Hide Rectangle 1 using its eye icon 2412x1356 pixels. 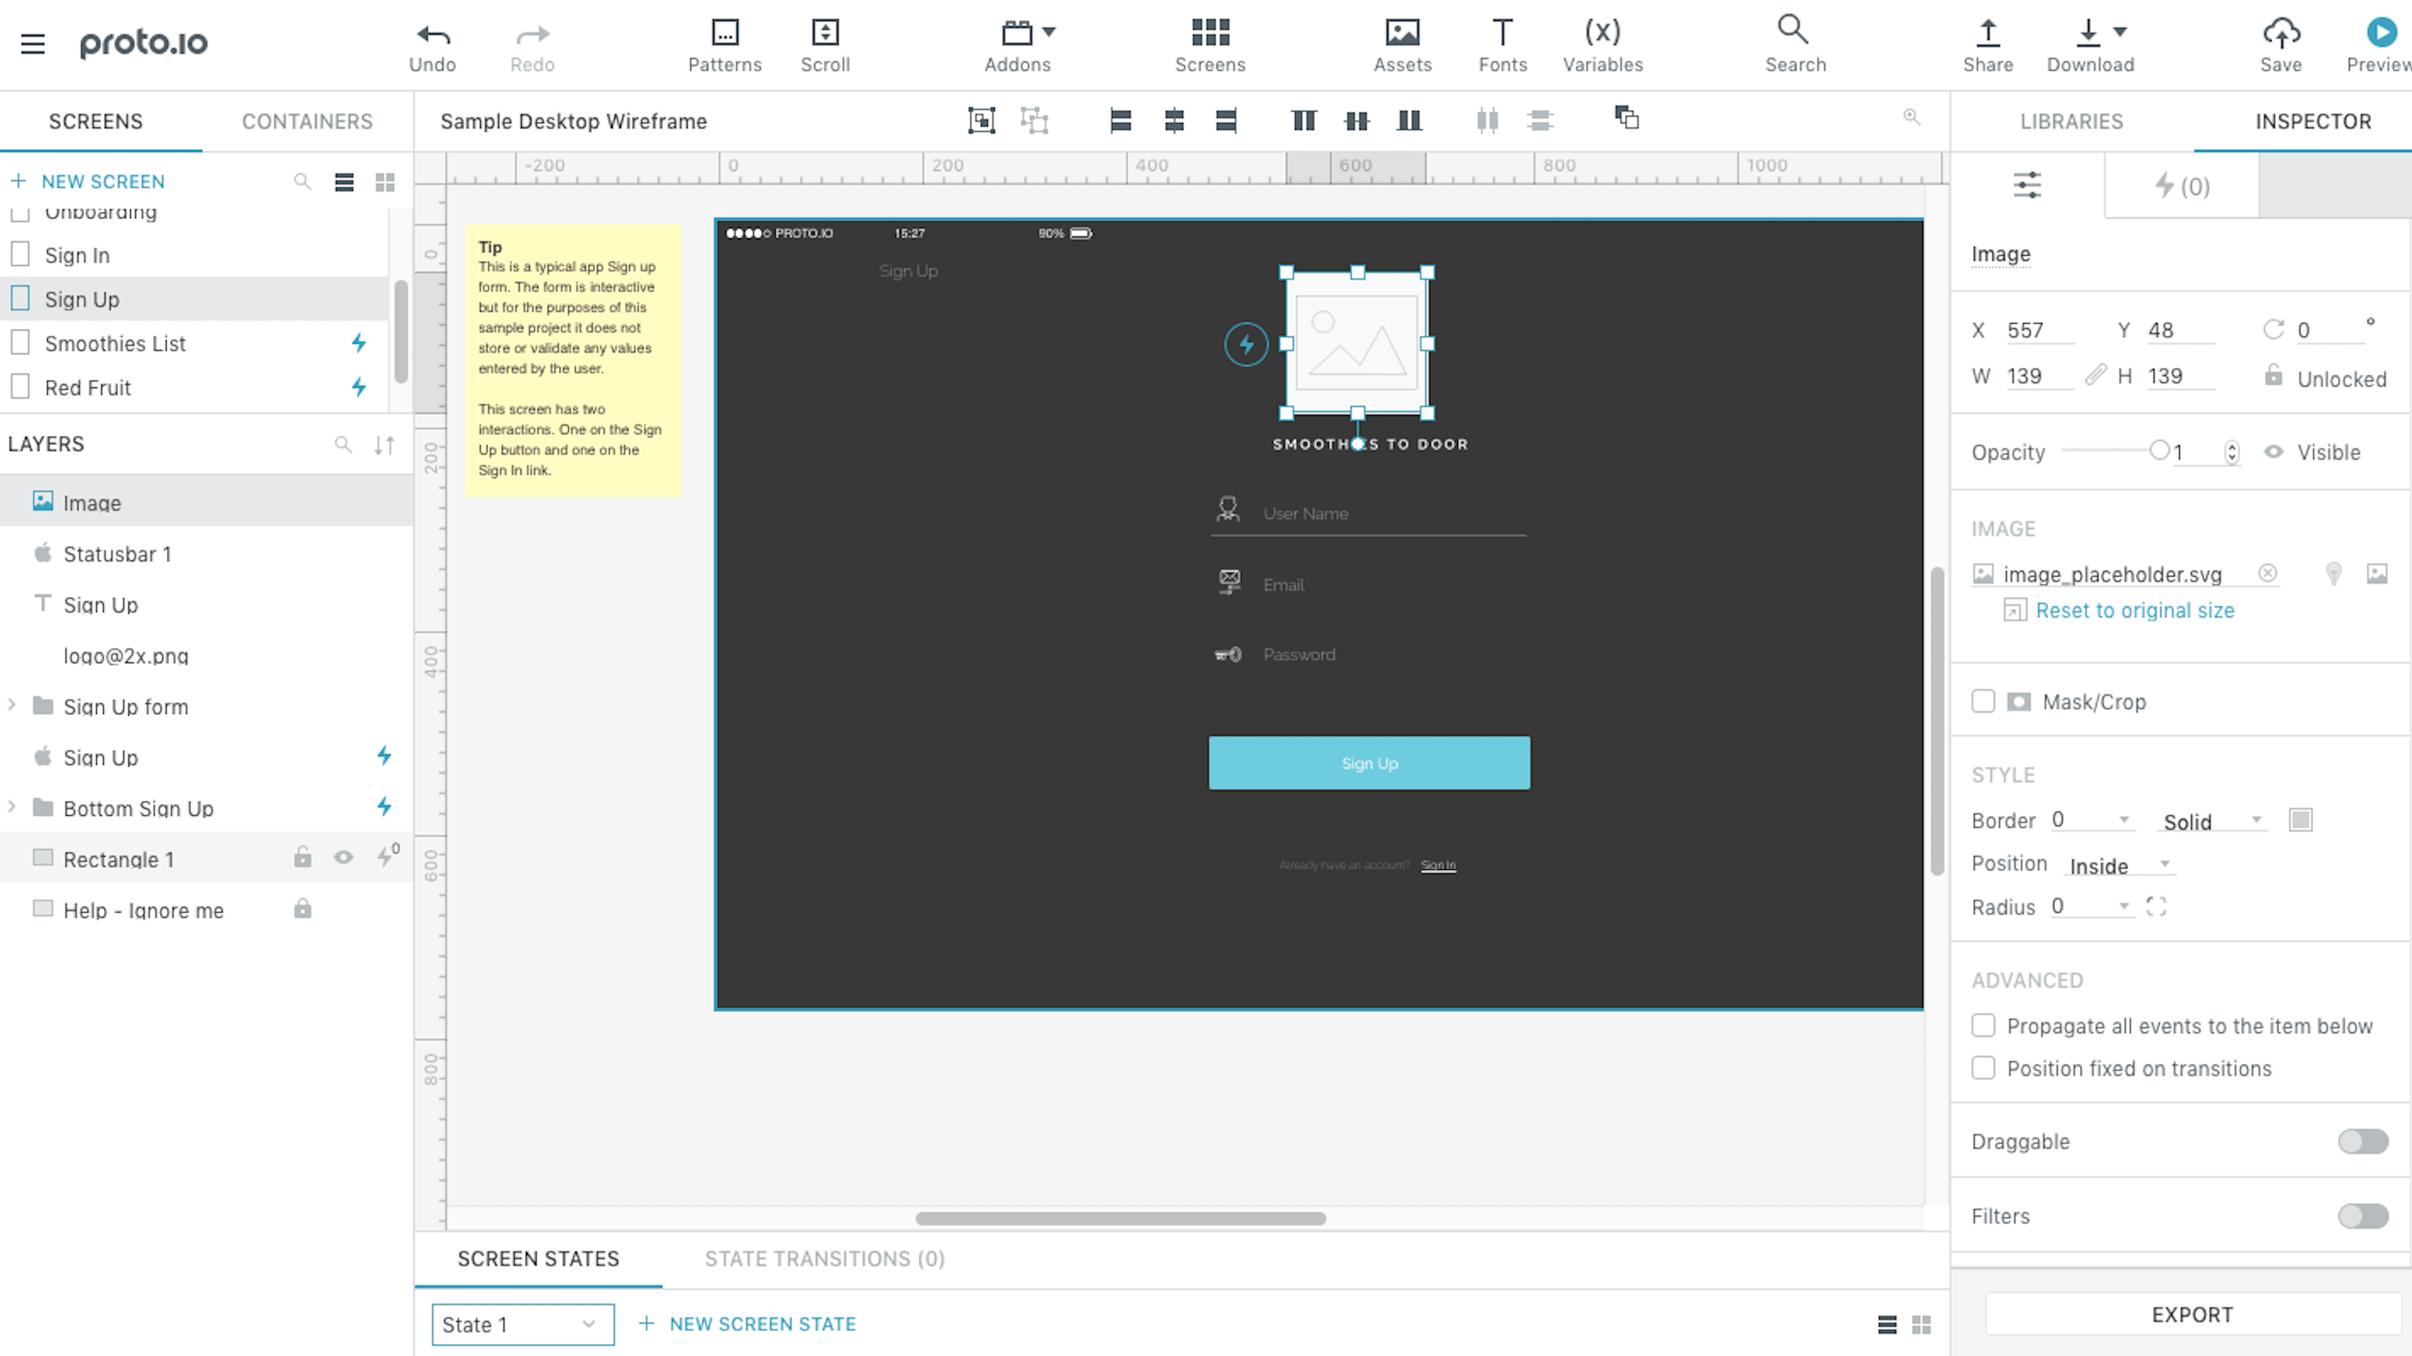pyautogui.click(x=344, y=857)
